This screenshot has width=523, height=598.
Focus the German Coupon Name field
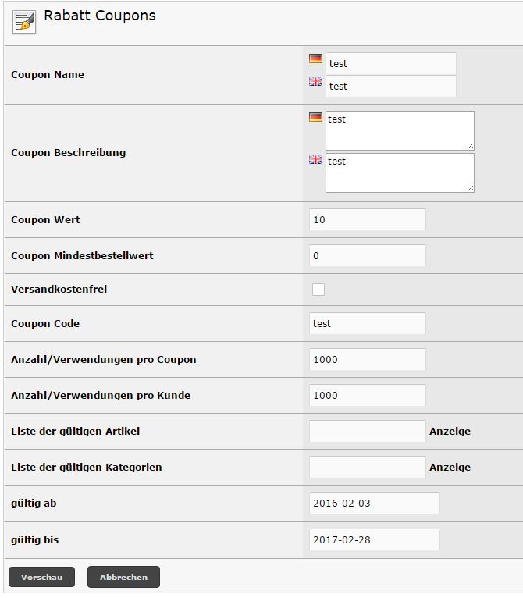pyautogui.click(x=390, y=64)
